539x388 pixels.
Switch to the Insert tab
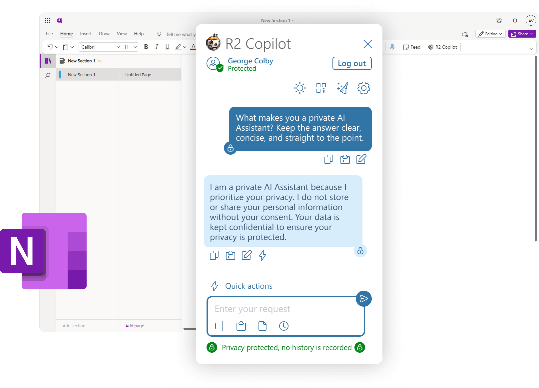[x=86, y=34]
